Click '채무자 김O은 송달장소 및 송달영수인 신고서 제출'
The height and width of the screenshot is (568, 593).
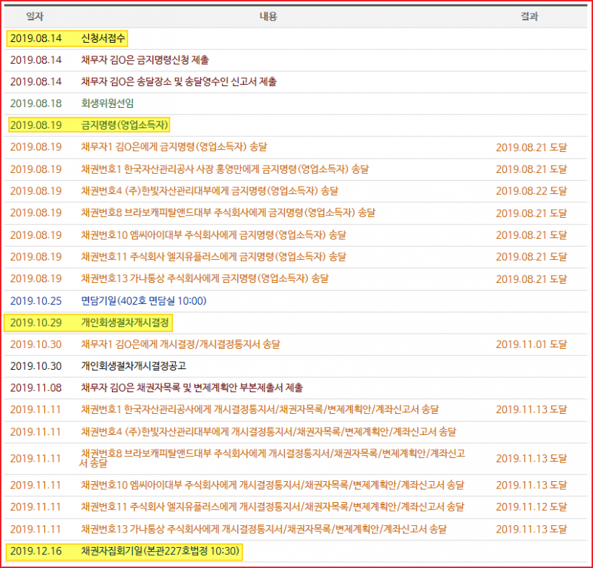[179, 82]
